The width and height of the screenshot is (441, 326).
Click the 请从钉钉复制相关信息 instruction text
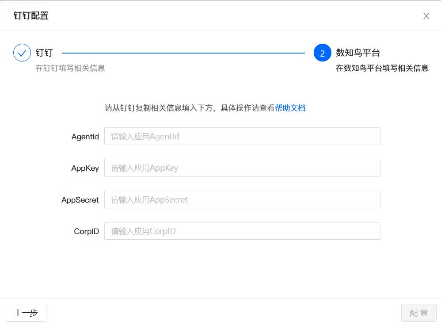pos(190,108)
